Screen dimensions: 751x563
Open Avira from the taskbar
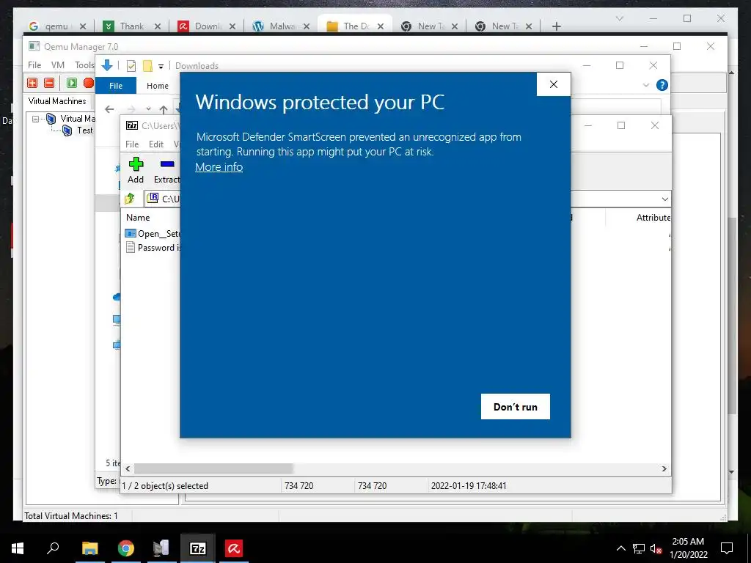point(234,548)
